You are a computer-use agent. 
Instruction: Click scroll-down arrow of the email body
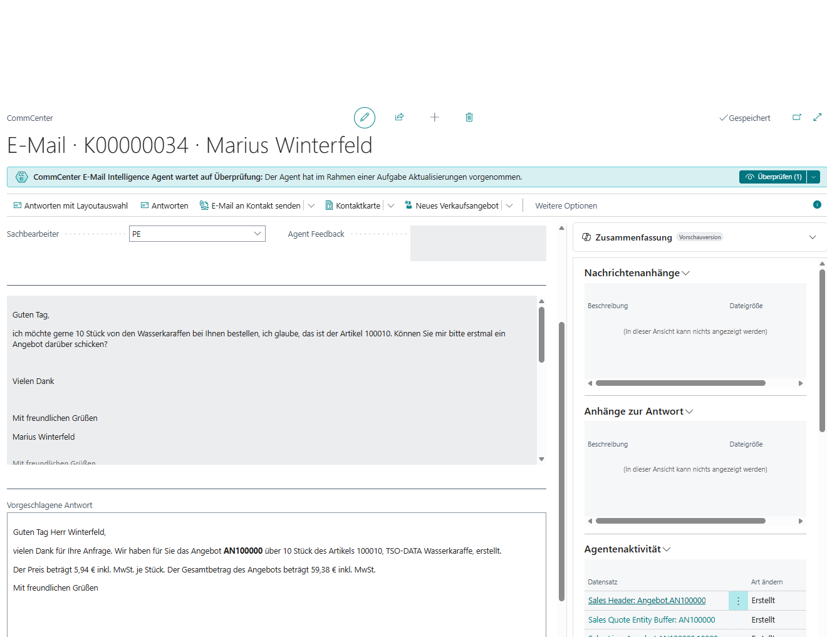(541, 459)
